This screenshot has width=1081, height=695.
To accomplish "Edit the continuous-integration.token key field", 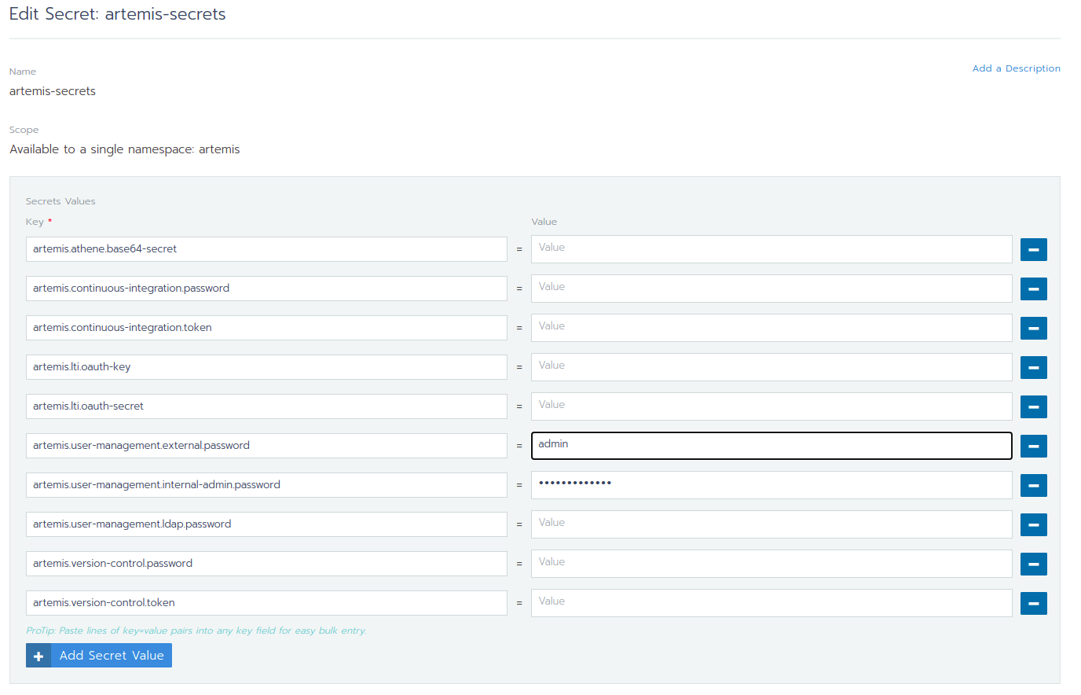I will coord(266,328).
